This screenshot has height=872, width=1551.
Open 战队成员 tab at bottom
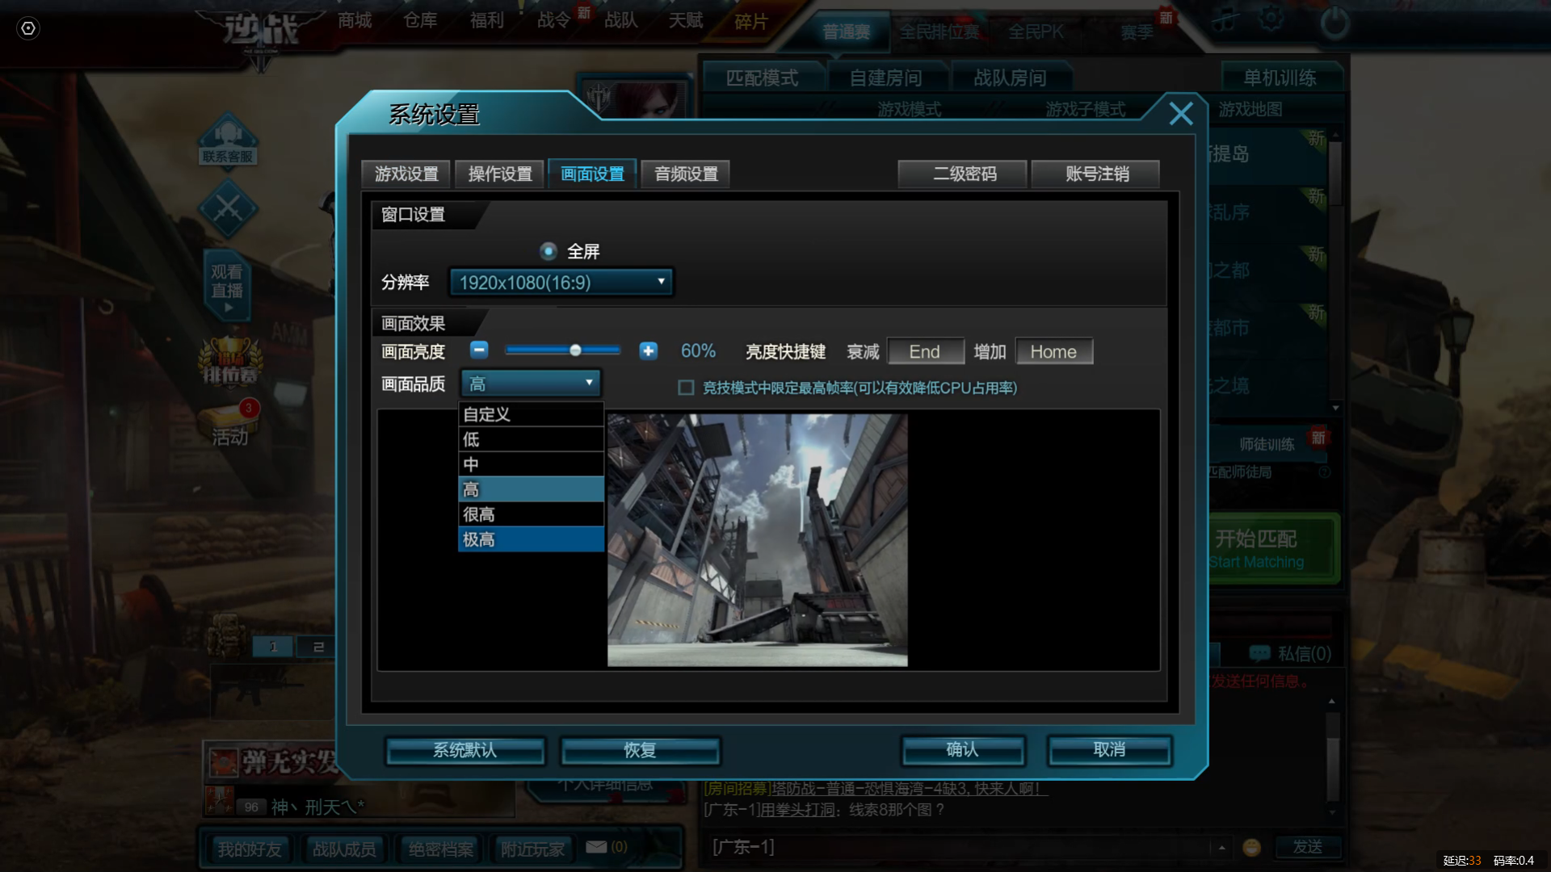pos(344,849)
